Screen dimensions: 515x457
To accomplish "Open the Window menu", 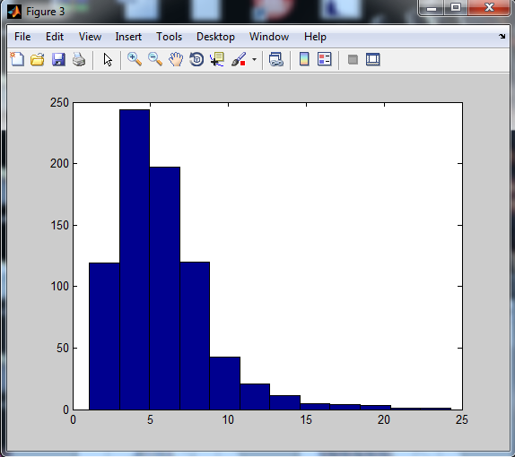I will pyautogui.click(x=269, y=37).
